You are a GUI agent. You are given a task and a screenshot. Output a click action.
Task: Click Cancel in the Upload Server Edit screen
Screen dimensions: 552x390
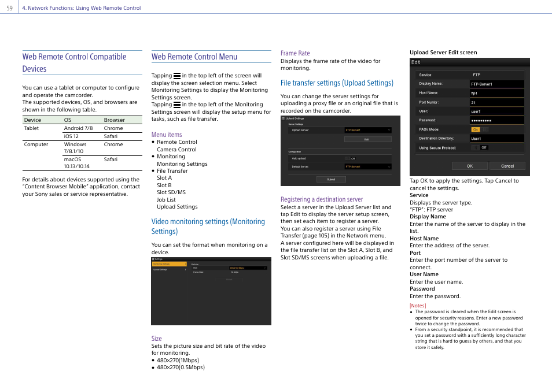coord(507,166)
